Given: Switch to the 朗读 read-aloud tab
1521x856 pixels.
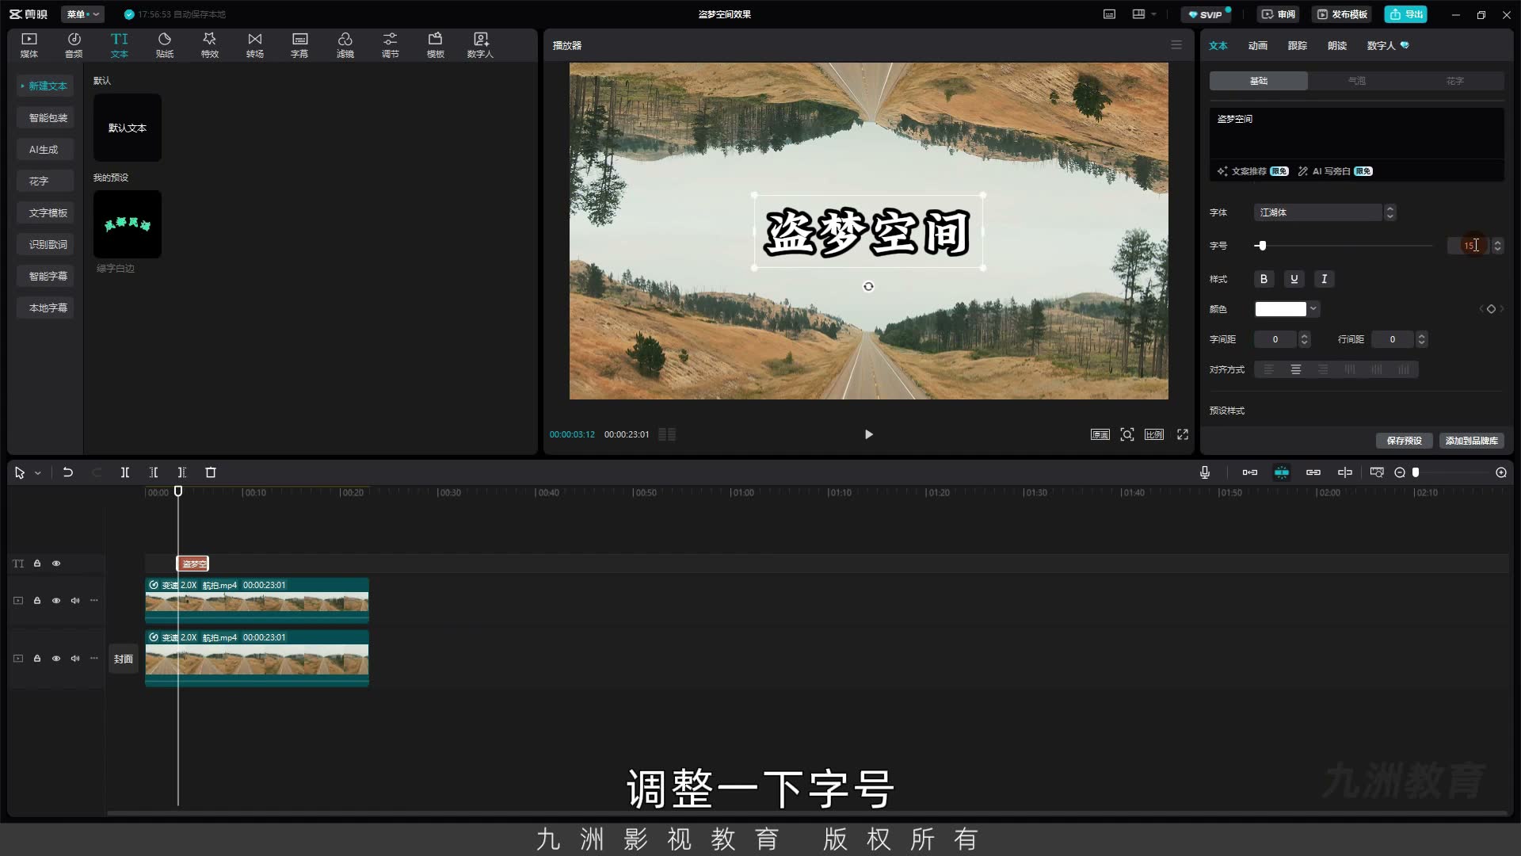Looking at the screenshot, I should [1337, 46].
